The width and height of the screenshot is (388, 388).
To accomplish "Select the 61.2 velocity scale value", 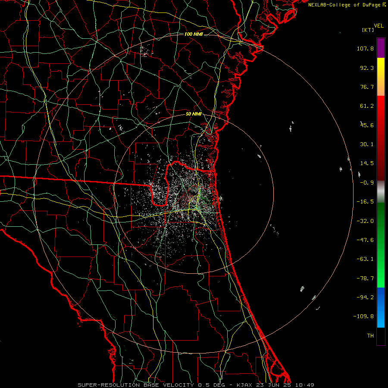I will [x=367, y=106].
